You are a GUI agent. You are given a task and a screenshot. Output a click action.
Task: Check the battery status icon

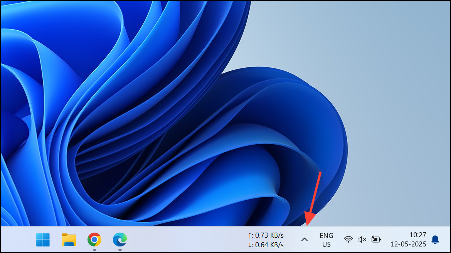click(376, 239)
